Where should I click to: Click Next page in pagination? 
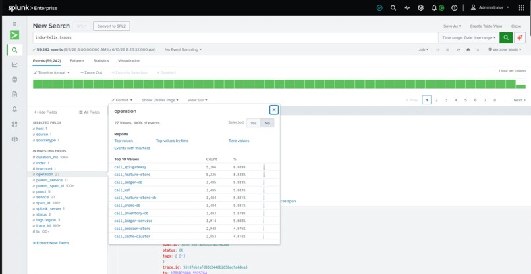coord(520,100)
